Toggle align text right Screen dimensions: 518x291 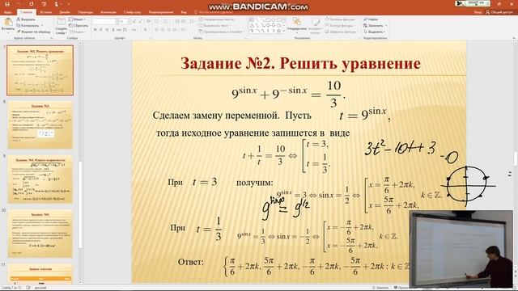[x=169, y=30]
